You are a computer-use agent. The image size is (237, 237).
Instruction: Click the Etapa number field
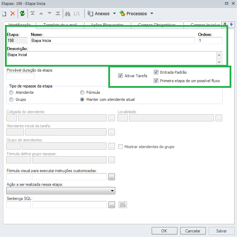click(17, 41)
